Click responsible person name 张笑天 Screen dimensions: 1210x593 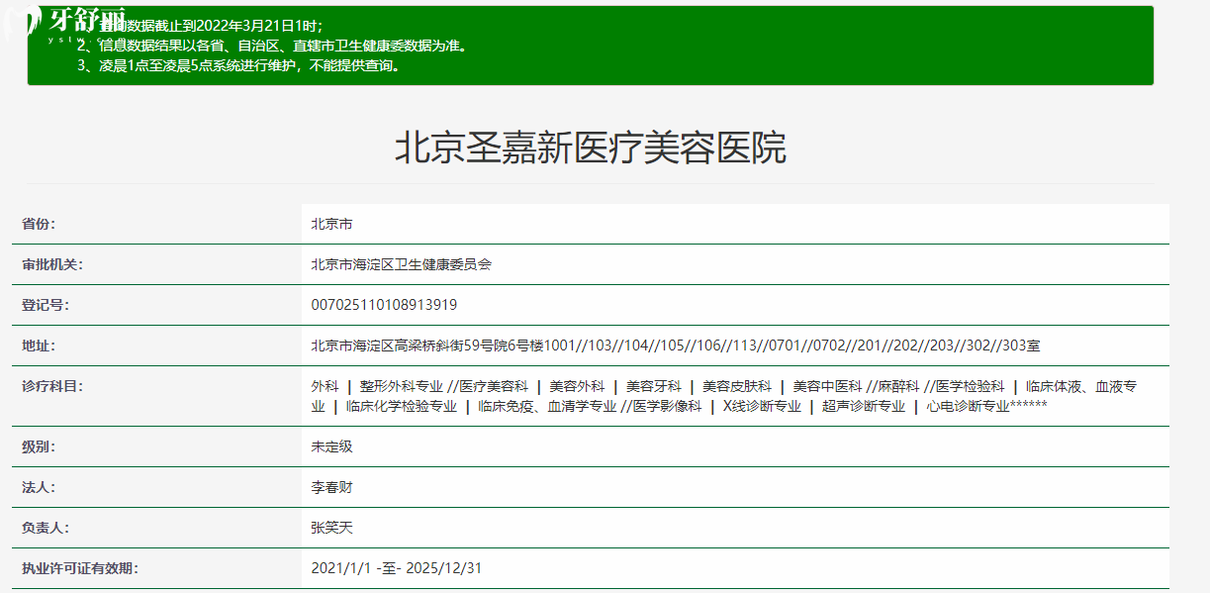coord(331,528)
